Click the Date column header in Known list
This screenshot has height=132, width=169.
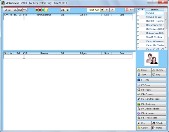click(x=122, y=53)
